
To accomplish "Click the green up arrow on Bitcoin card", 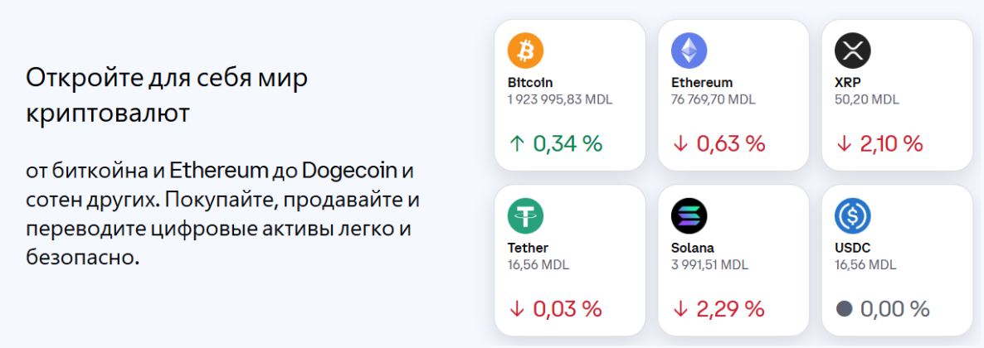I will coord(517,144).
